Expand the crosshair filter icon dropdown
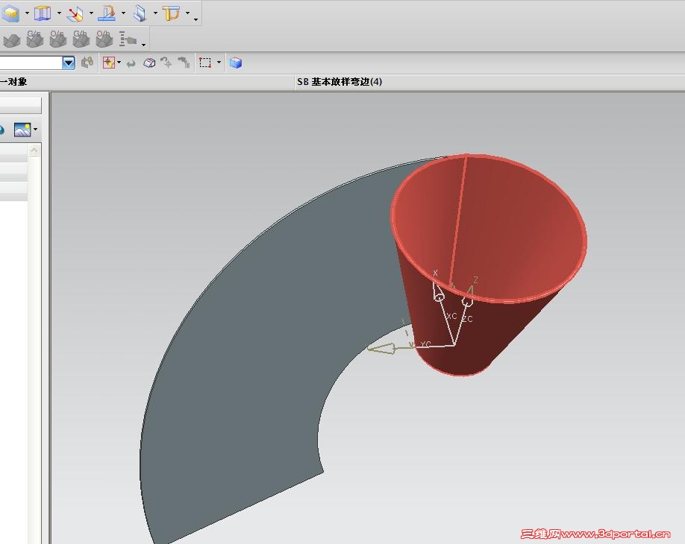The image size is (685, 544). (x=119, y=63)
